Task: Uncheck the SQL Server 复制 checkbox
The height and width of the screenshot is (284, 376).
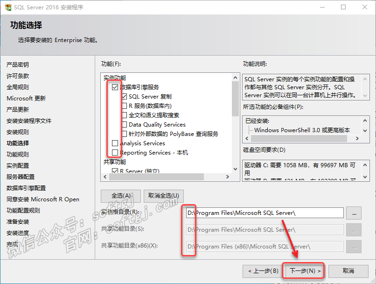Action: point(124,97)
